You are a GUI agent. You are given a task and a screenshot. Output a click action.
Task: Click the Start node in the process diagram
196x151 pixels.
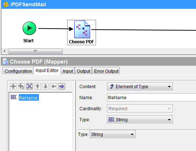(29, 28)
